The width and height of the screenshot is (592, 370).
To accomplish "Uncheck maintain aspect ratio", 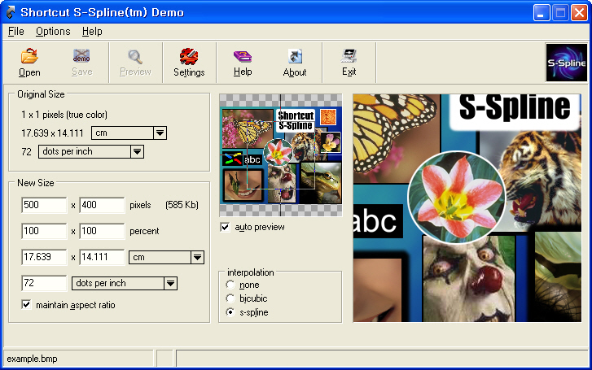I will click(26, 305).
